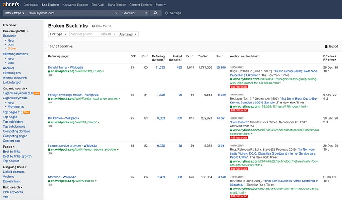This screenshot has width=342, height=200.
Task: Open Rank Tracker
Action: tap(117, 5)
